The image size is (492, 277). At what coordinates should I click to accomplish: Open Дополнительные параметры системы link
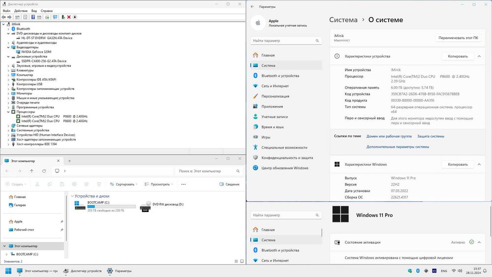tap(398, 147)
